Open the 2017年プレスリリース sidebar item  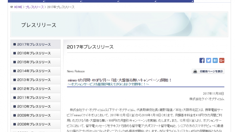tap(36, 44)
